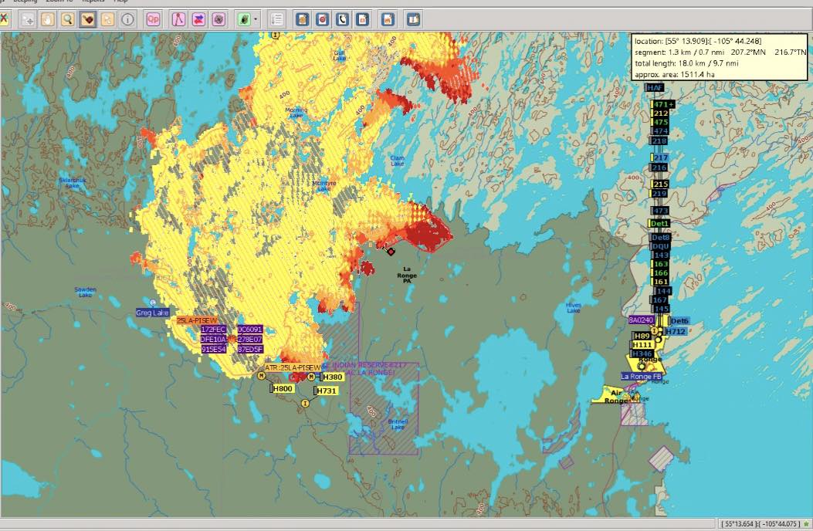This screenshot has width=813, height=531.
Task: Select the DQU resource label
Action: [x=661, y=246]
